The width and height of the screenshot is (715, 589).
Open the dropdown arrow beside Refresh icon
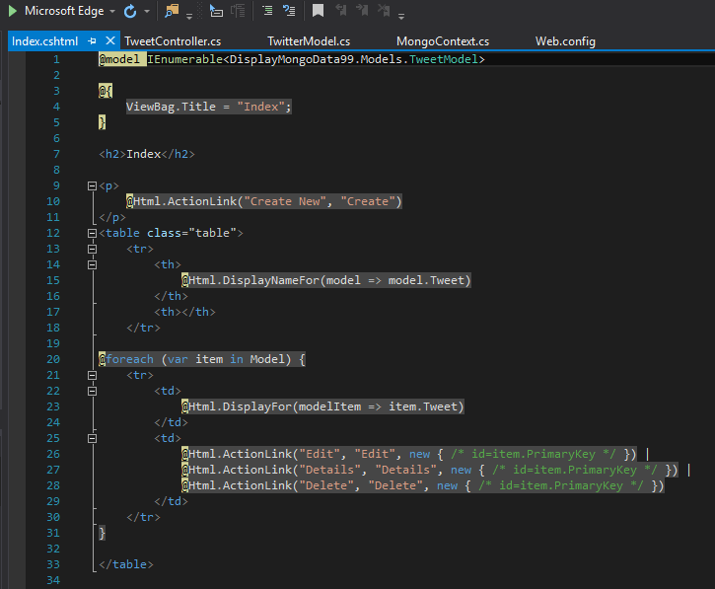(x=147, y=12)
